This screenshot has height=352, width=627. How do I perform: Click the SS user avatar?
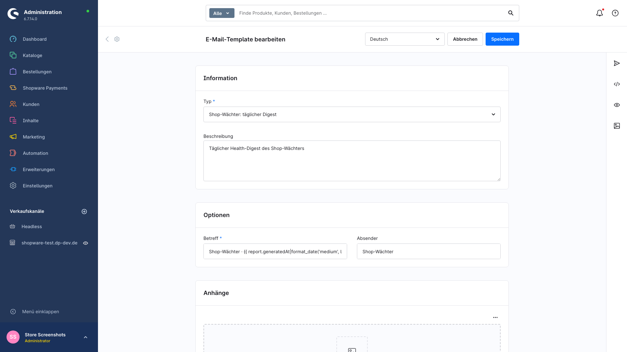[13, 337]
